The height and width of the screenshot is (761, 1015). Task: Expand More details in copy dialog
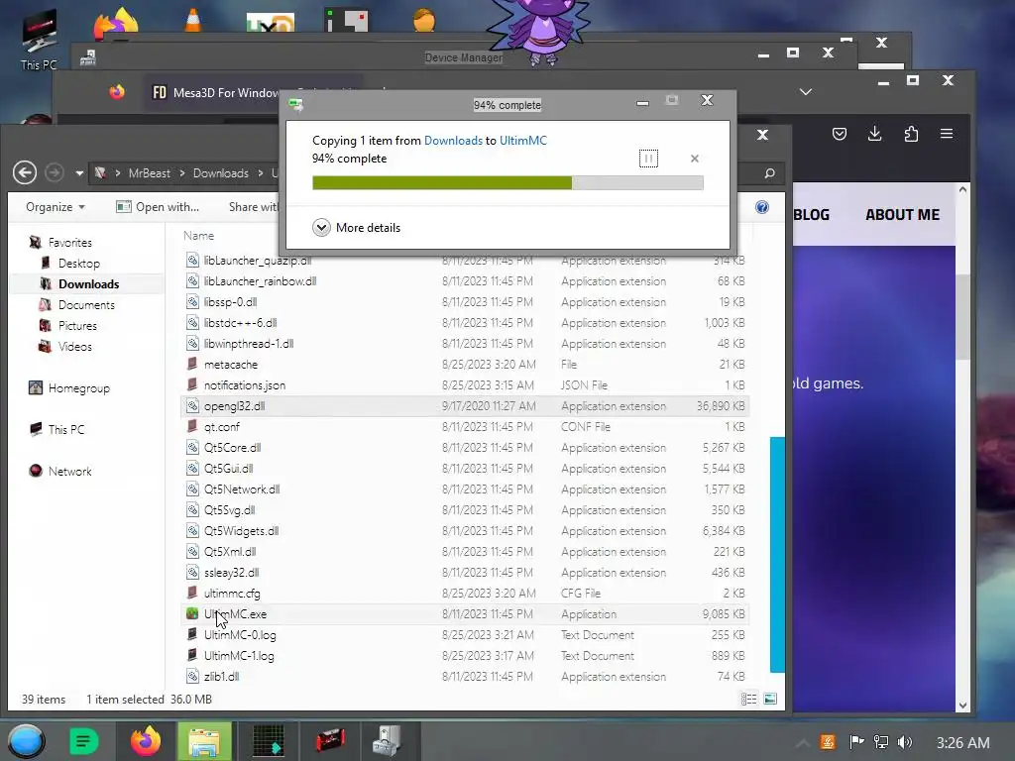357,227
